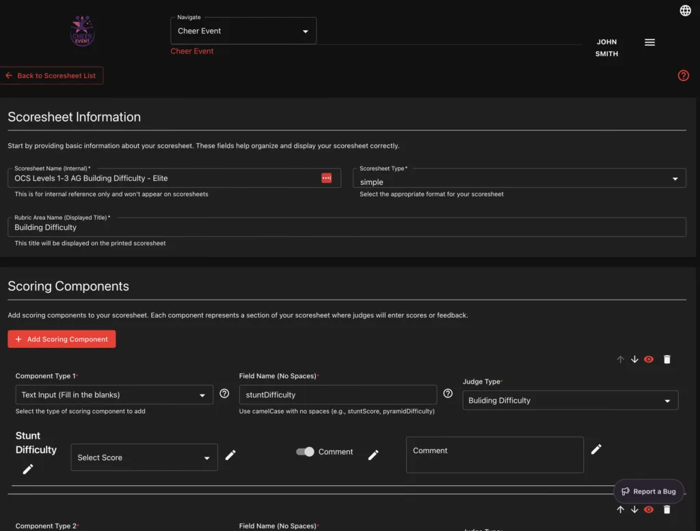Delete the first scoring component
Image resolution: width=700 pixels, height=531 pixels.
pos(667,360)
